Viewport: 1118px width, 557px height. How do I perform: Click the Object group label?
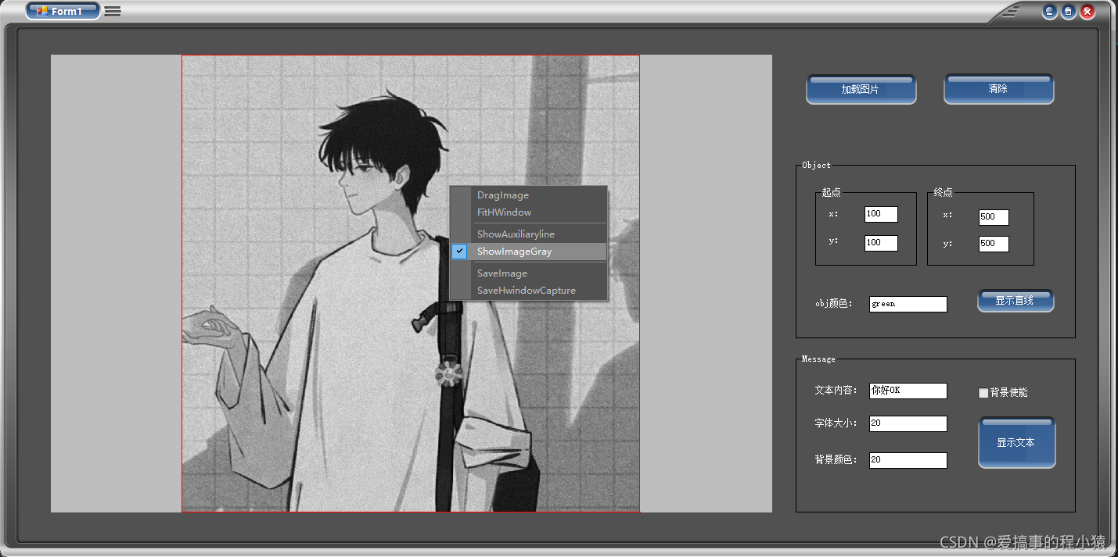pos(816,165)
